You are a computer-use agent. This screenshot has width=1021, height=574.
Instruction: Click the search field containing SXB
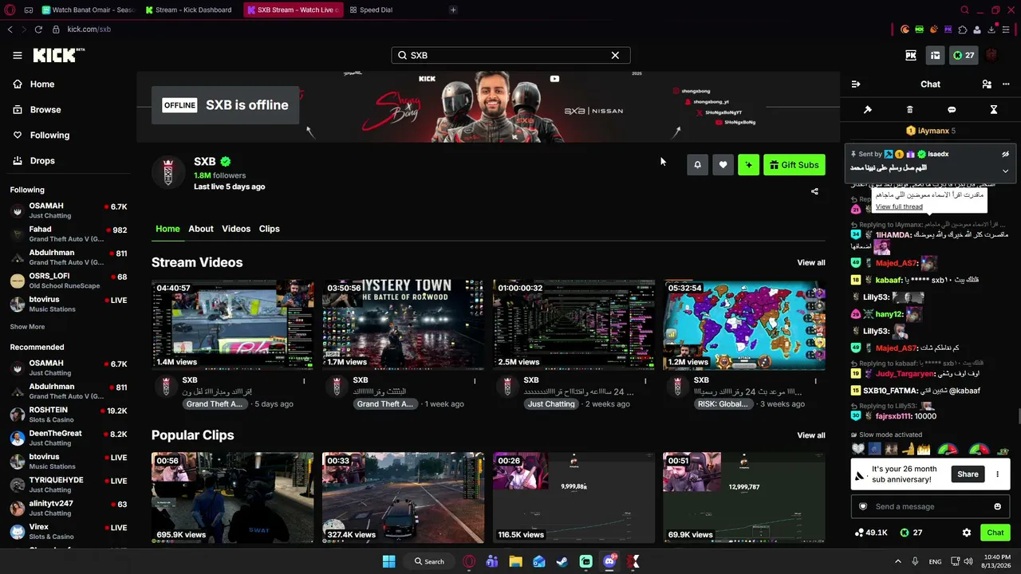point(510,55)
